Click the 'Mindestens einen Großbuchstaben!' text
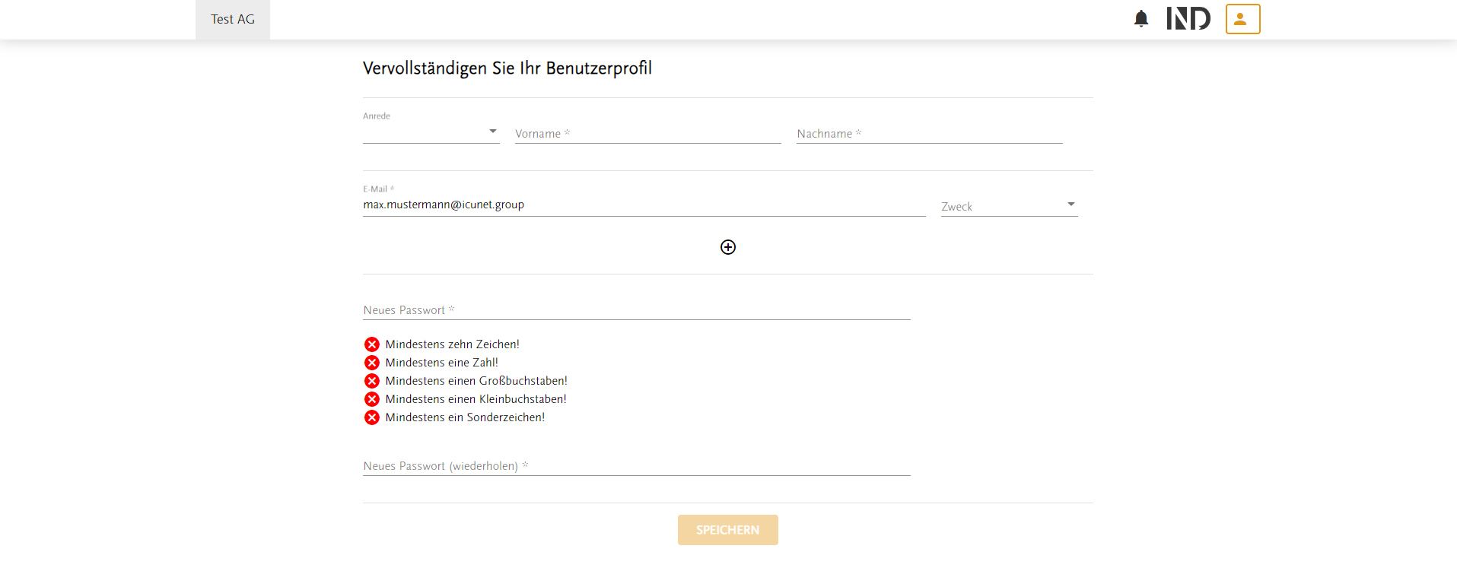Viewport: 1457px width, 571px height. (x=476, y=381)
